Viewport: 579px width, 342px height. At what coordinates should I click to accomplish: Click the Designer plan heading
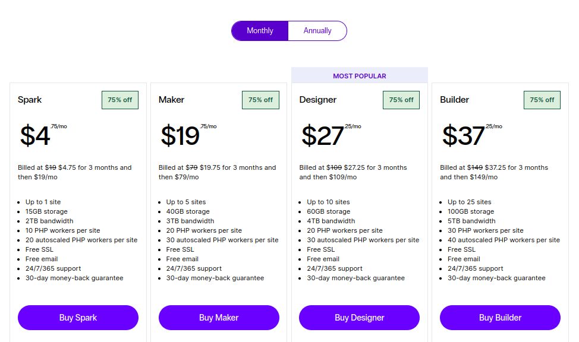pos(317,100)
